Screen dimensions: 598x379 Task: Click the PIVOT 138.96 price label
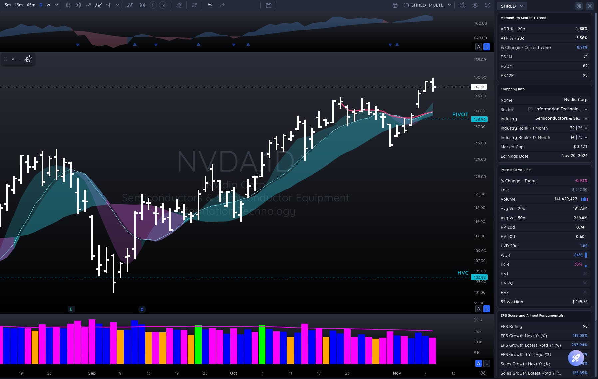(x=479, y=119)
